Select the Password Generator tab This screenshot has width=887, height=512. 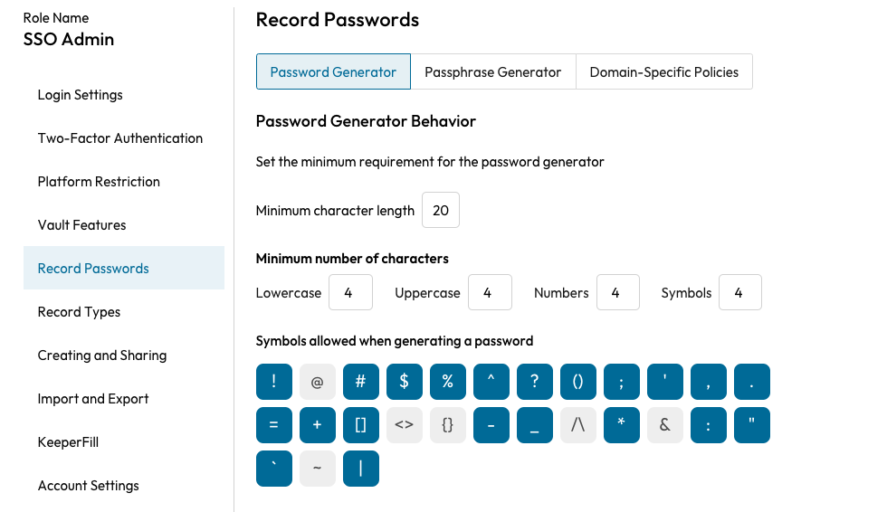[x=333, y=72]
